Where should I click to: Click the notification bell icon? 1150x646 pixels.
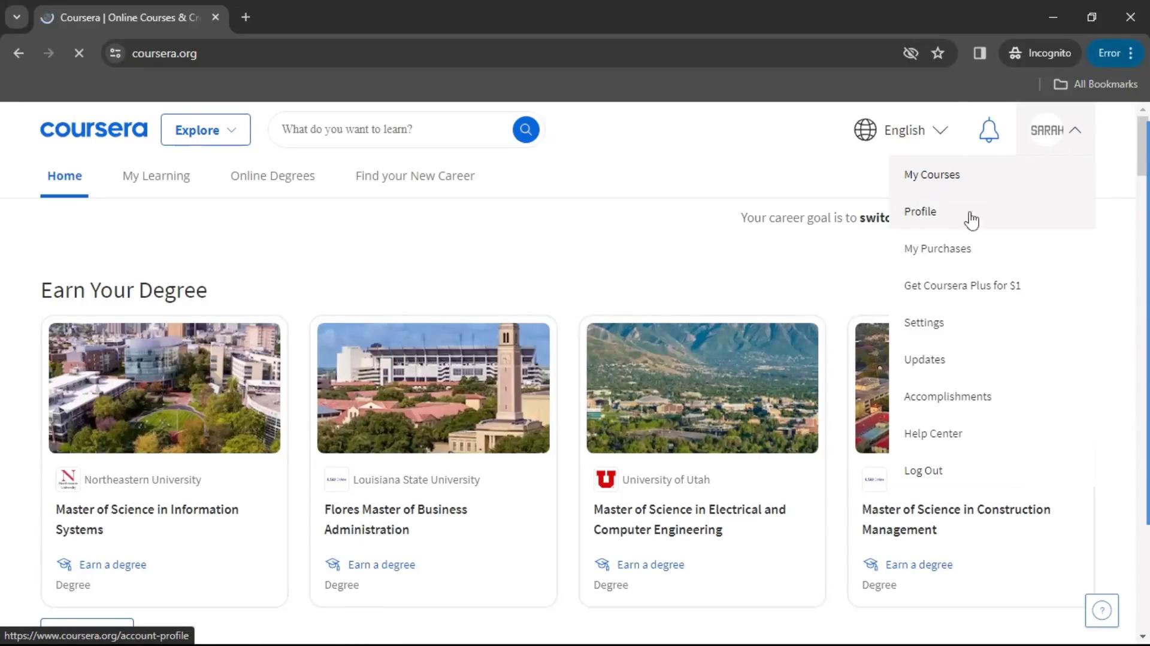point(989,129)
